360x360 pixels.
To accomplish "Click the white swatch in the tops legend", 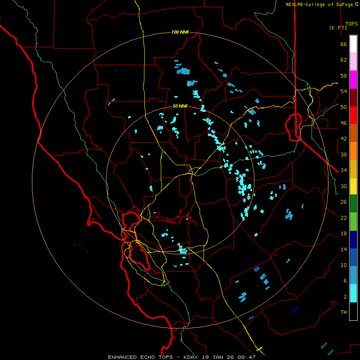I will tap(353, 44).
